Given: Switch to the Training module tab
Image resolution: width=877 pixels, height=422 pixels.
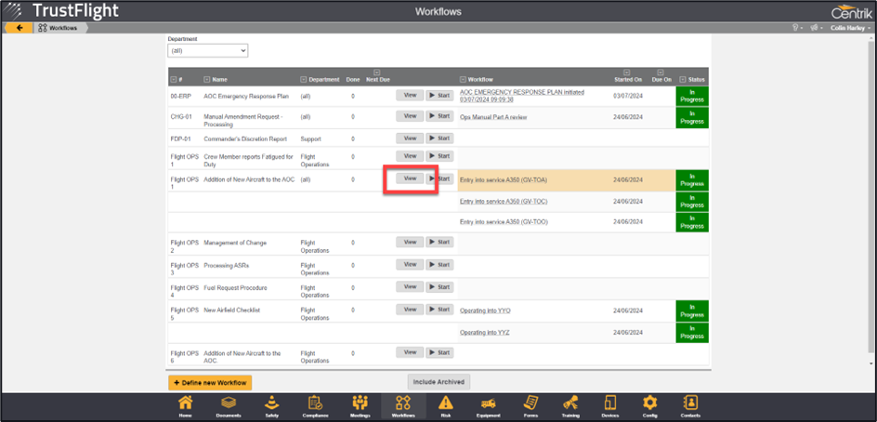Looking at the screenshot, I should [x=570, y=405].
